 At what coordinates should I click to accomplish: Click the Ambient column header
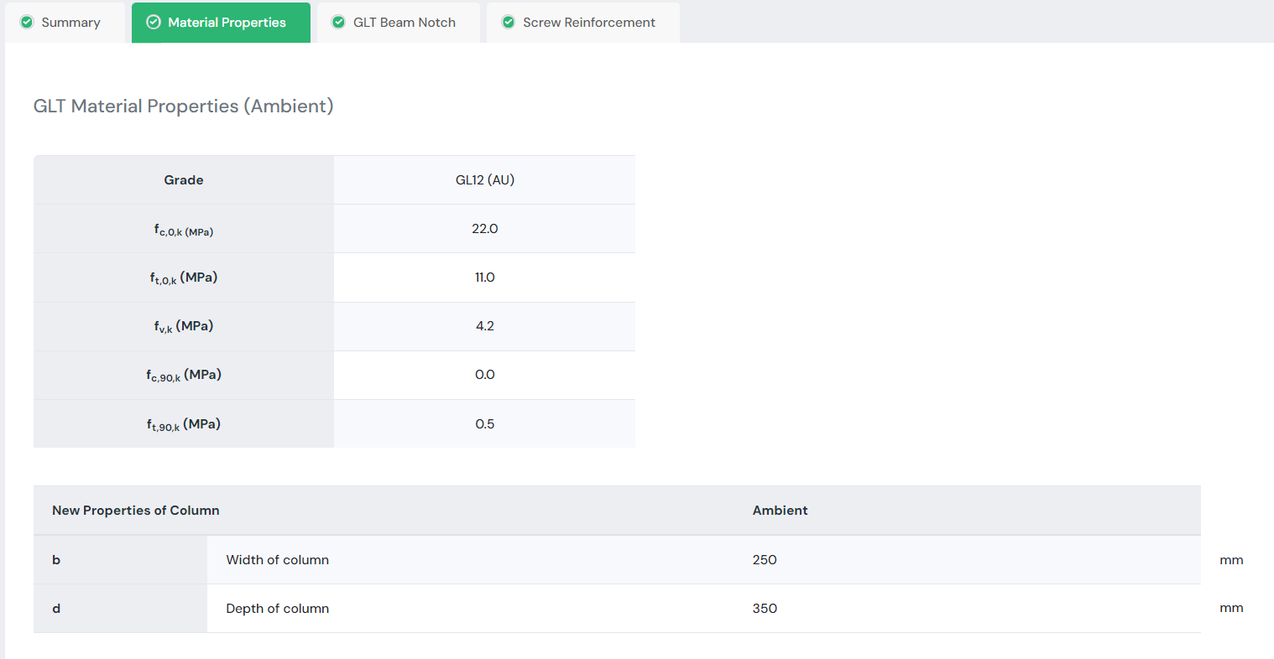pos(780,511)
